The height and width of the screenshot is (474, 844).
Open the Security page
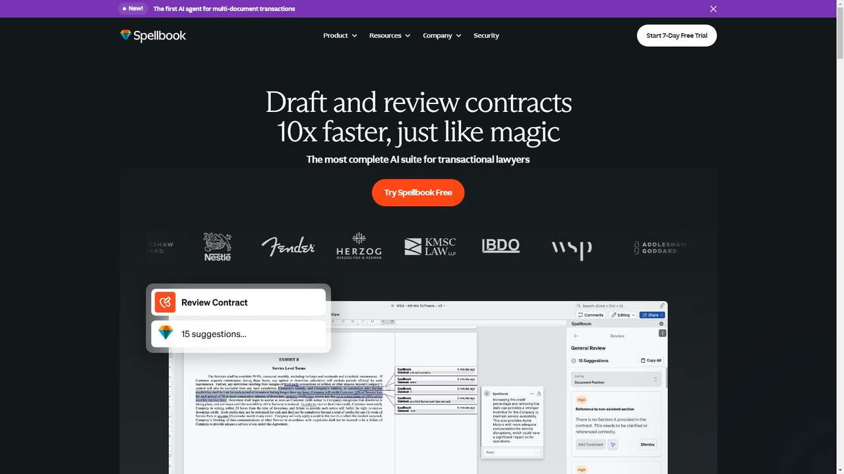[486, 36]
